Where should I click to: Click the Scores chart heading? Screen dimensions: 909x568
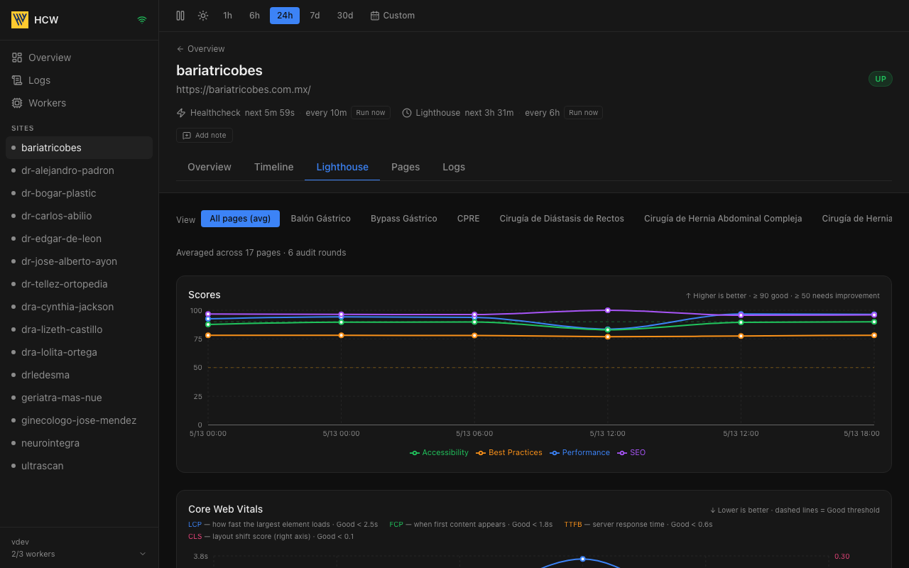(x=205, y=295)
